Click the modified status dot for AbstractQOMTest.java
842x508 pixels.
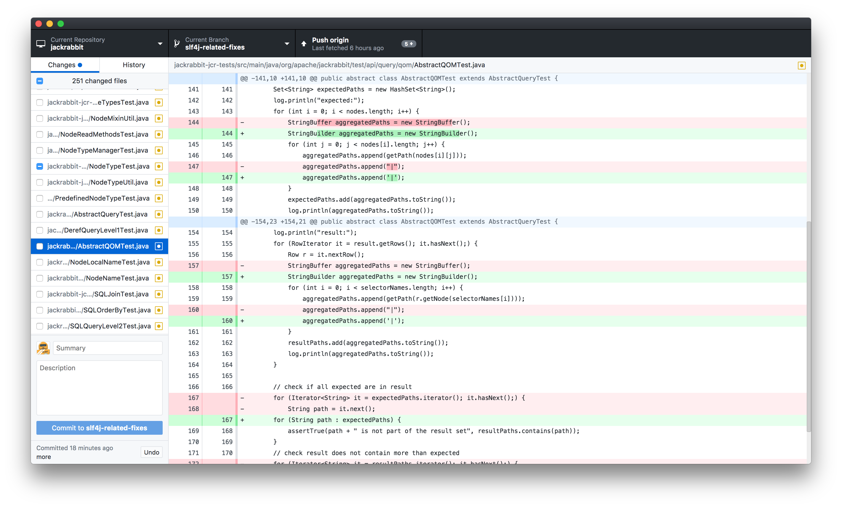click(x=159, y=246)
